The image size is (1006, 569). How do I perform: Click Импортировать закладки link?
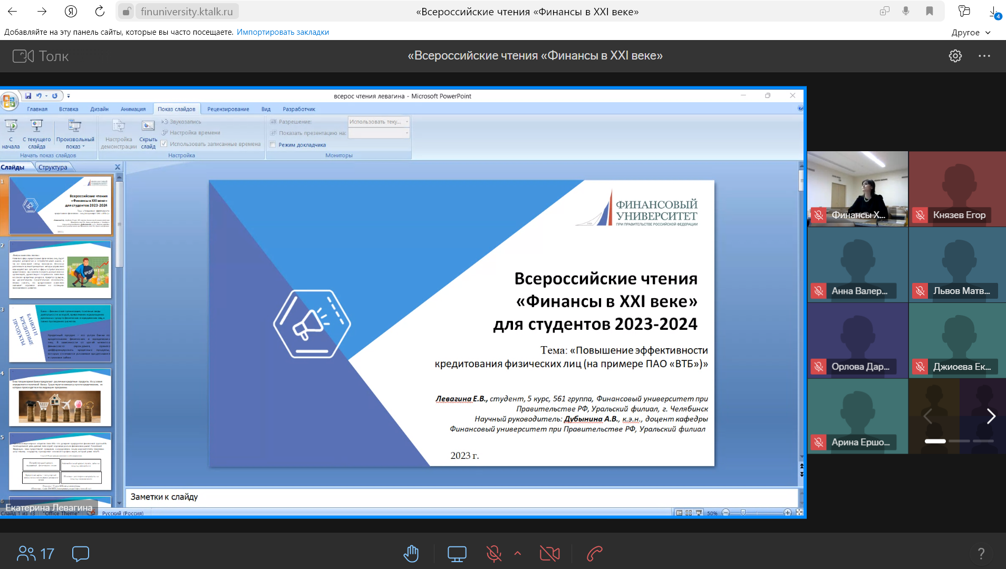click(283, 32)
